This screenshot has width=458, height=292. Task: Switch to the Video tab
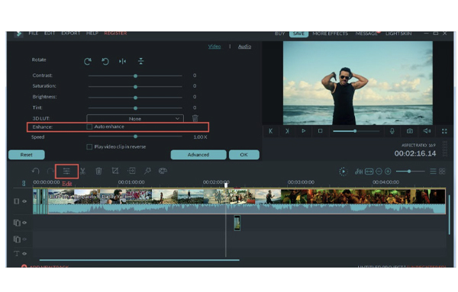click(x=214, y=47)
